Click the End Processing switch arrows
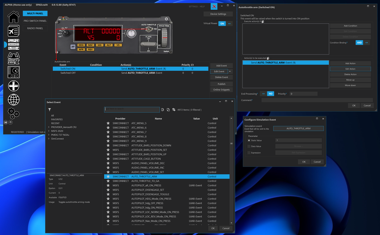 (x=263, y=94)
